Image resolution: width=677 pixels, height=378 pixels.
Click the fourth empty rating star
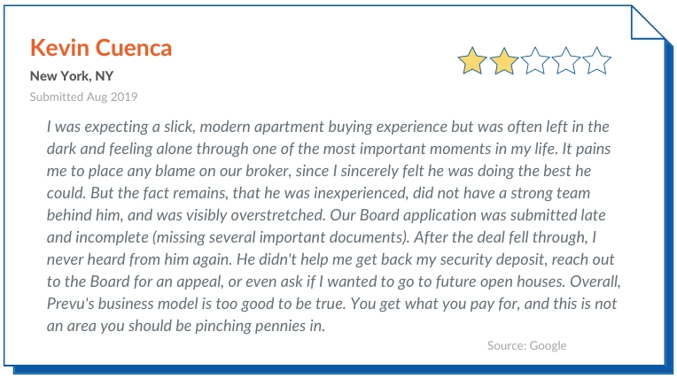click(565, 63)
